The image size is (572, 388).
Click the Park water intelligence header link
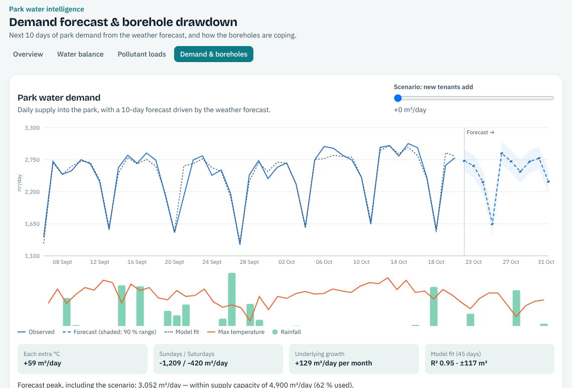pos(46,9)
